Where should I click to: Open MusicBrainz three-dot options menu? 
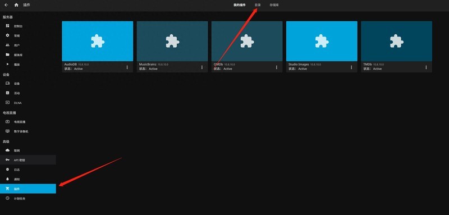click(x=202, y=67)
